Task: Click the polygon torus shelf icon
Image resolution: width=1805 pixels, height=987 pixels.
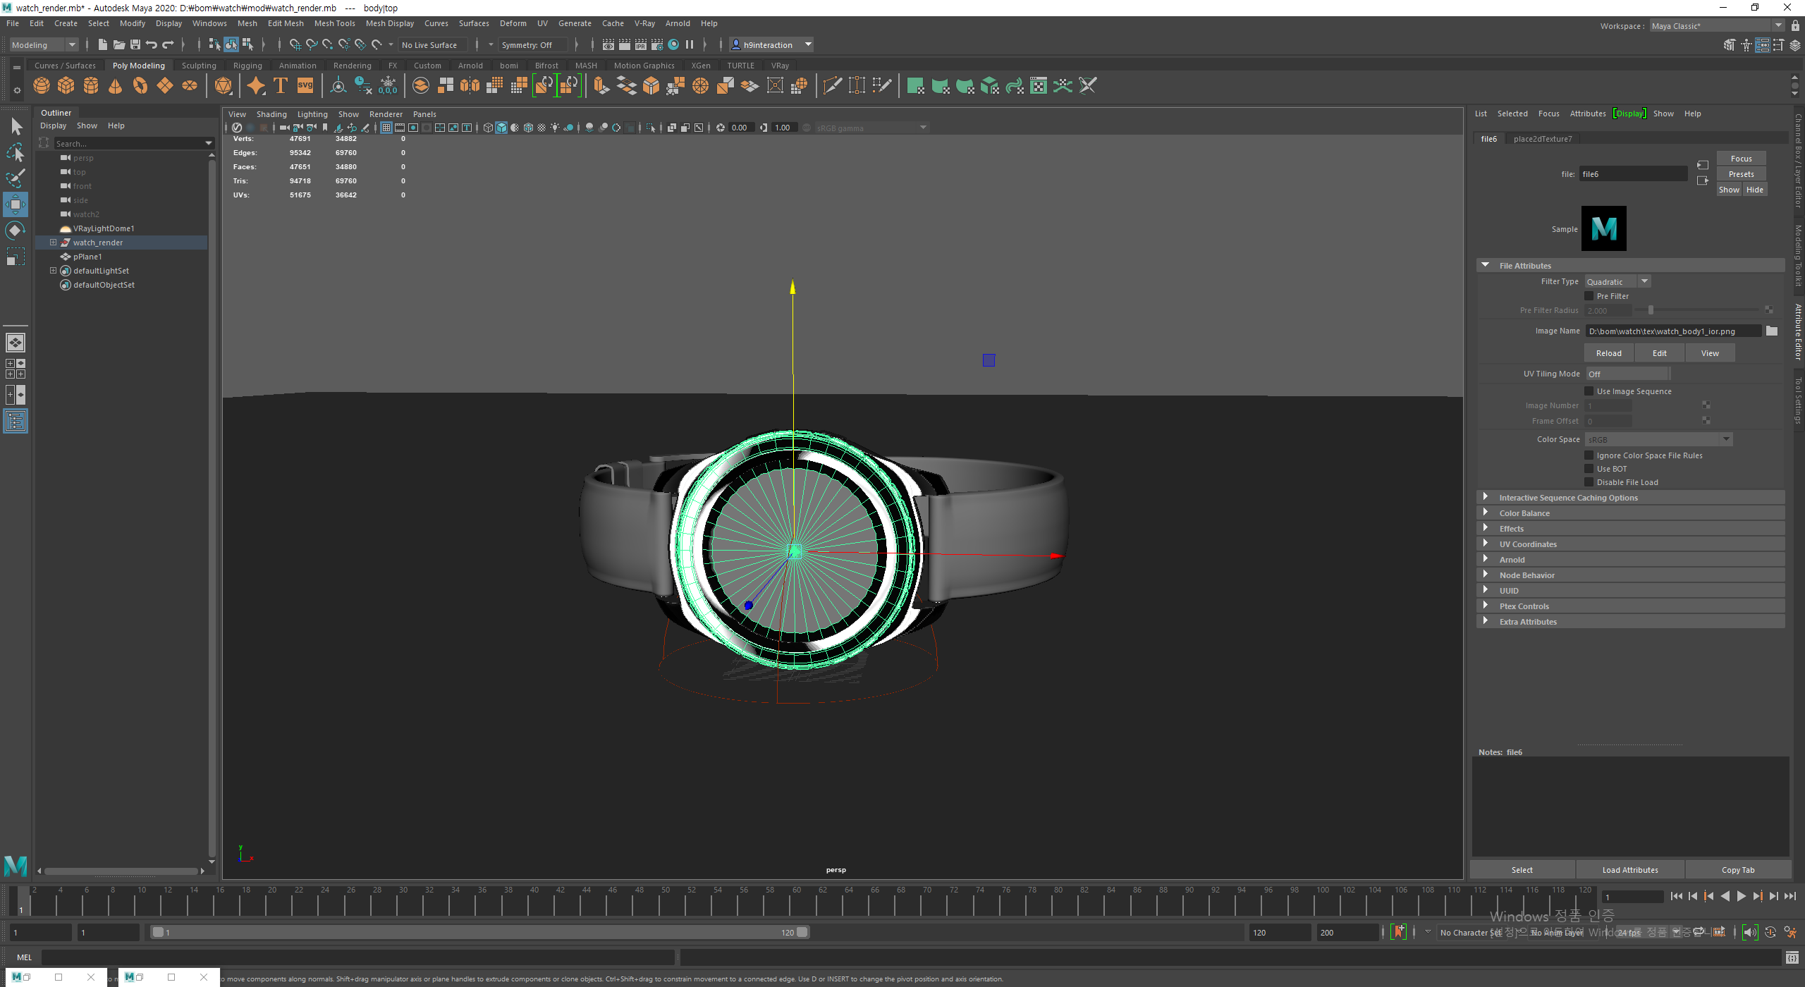Action: point(140,86)
